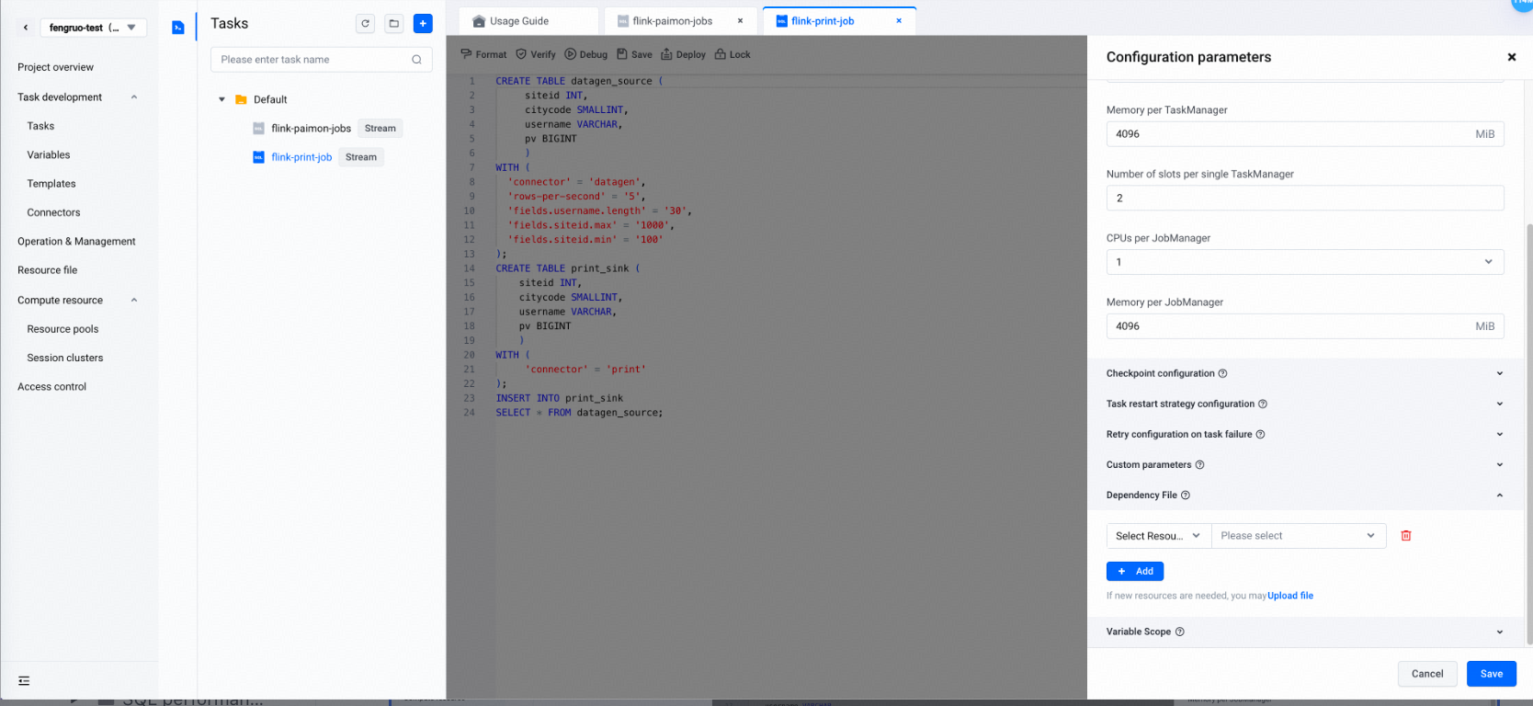Close the flink-paimon-jobs tab

click(740, 21)
